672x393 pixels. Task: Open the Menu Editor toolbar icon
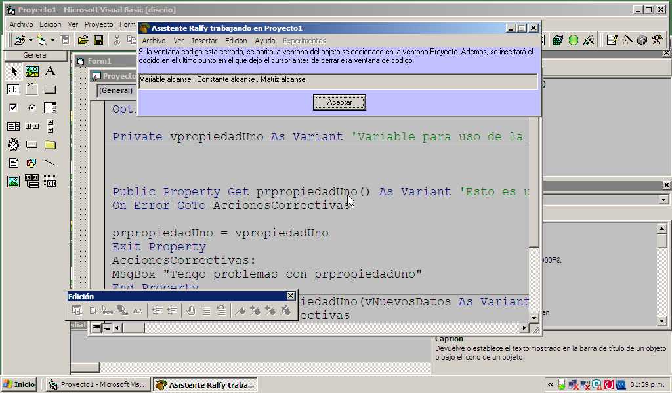(65, 40)
